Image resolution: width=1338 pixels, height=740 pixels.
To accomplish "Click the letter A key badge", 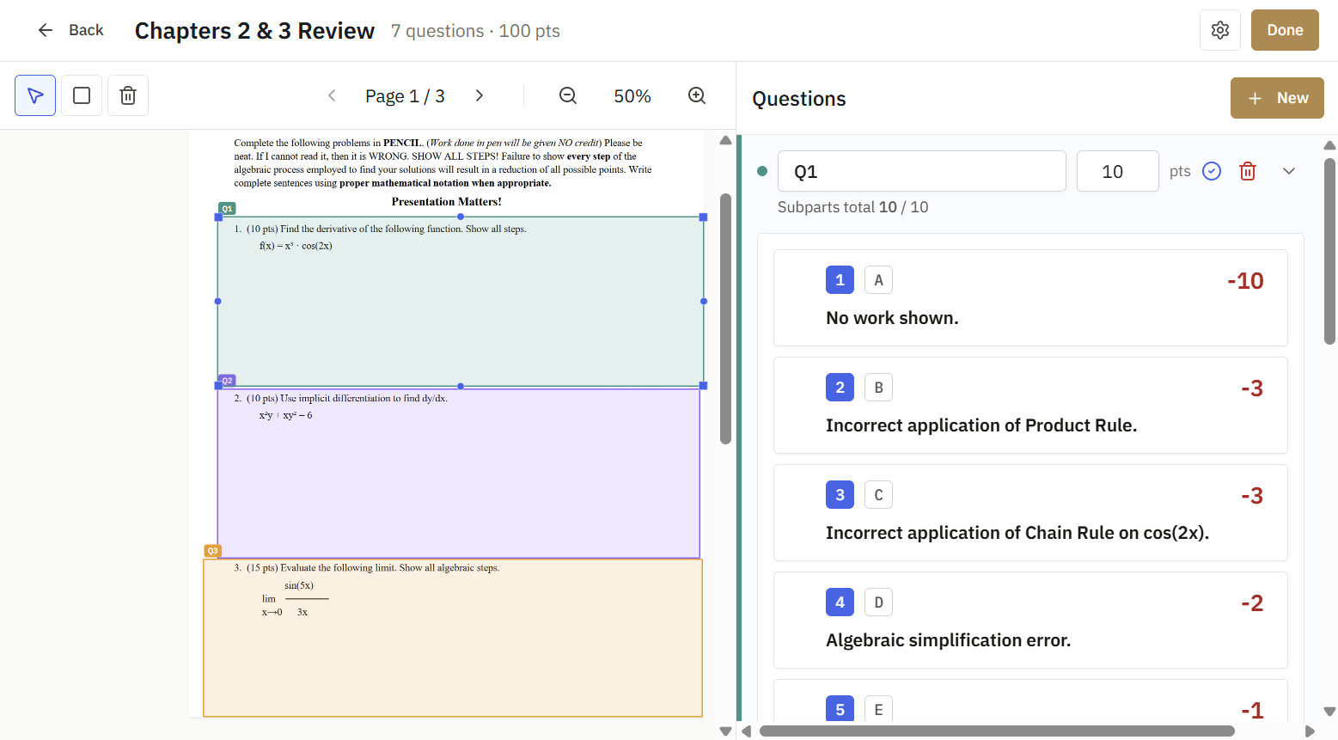I will [x=878, y=280].
